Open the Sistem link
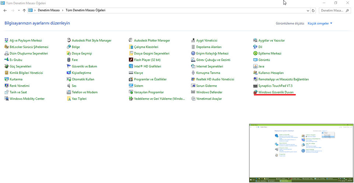The height and width of the screenshot is (183, 354). [139, 86]
